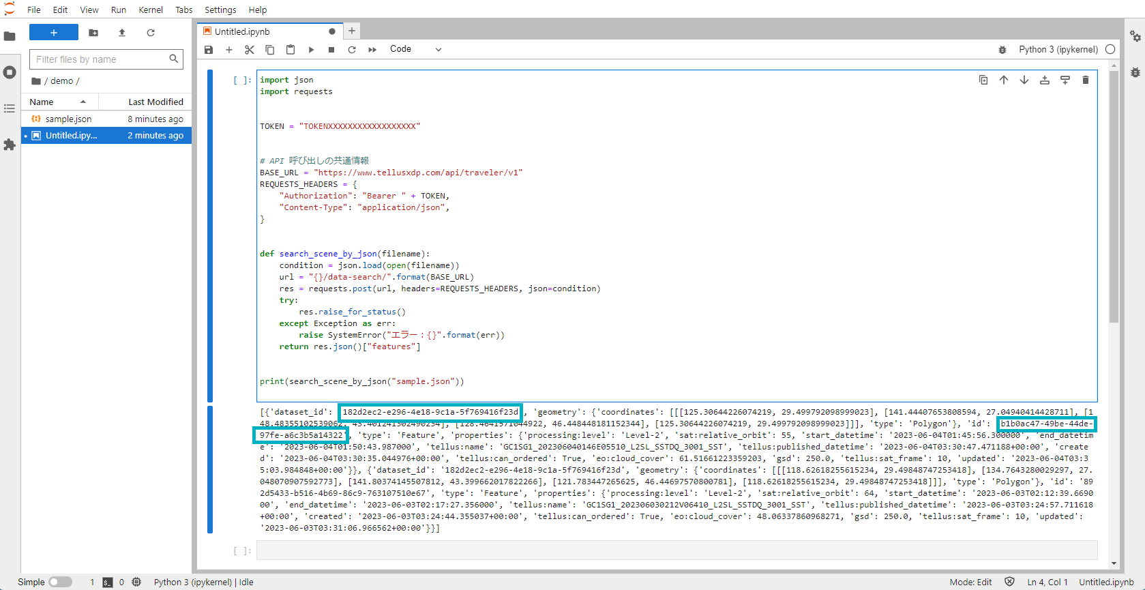
Task: Open Running Terminals and Kernels panel
Action: [10, 72]
